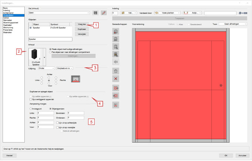Open the Toon 'Geen afmetingen' dropdown
Viewport: 252px width, 161px height.
tap(233, 24)
